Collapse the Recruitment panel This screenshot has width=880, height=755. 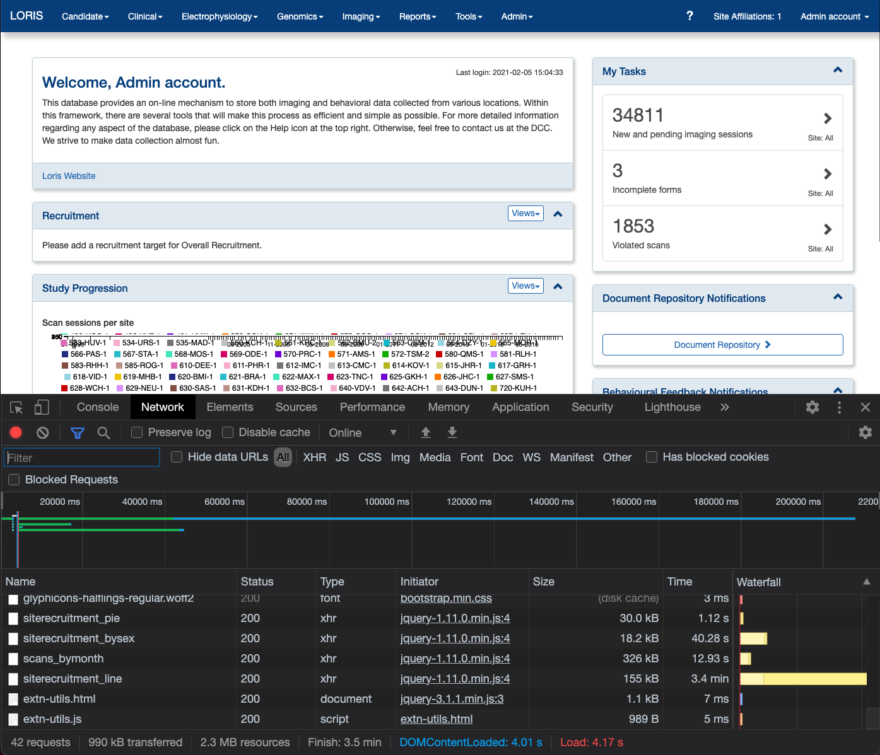click(558, 214)
